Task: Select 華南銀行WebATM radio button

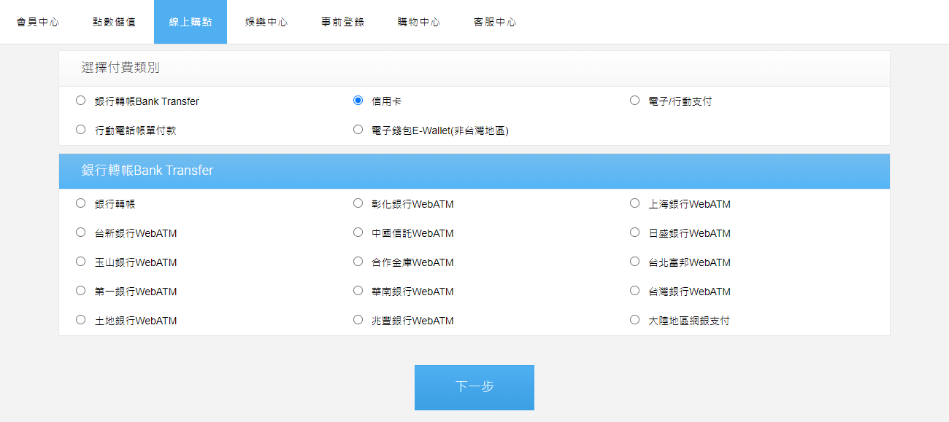Action: (x=358, y=290)
